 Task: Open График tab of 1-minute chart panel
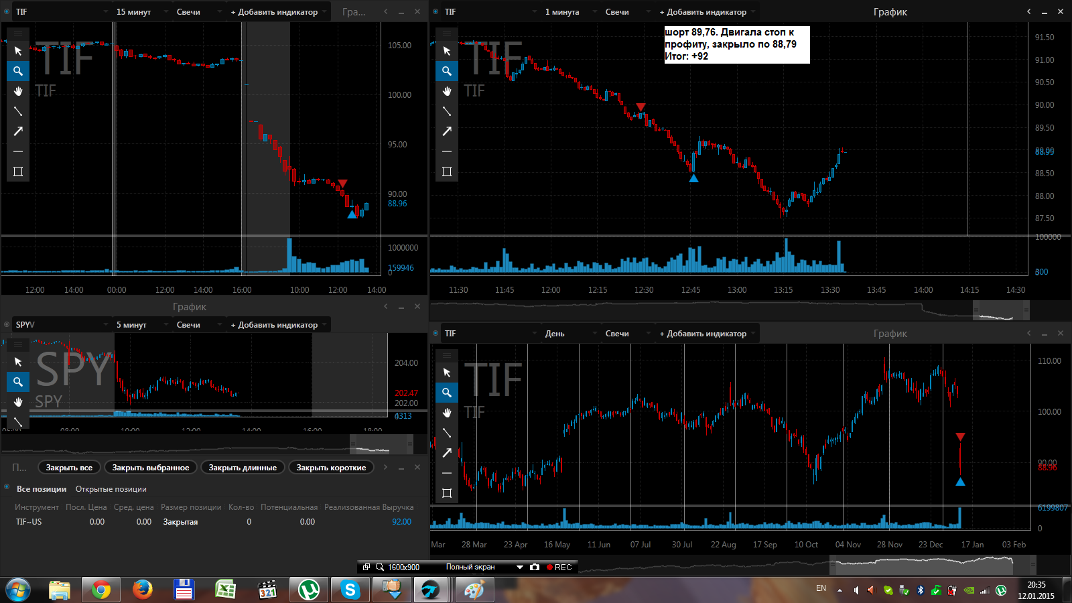pos(890,11)
